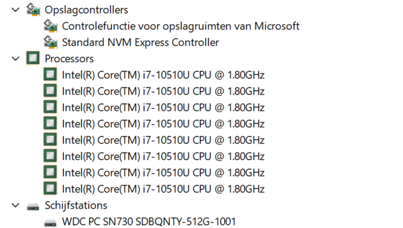403x228 pixels.
Task: Select the Processors category label
Action: pos(69,59)
